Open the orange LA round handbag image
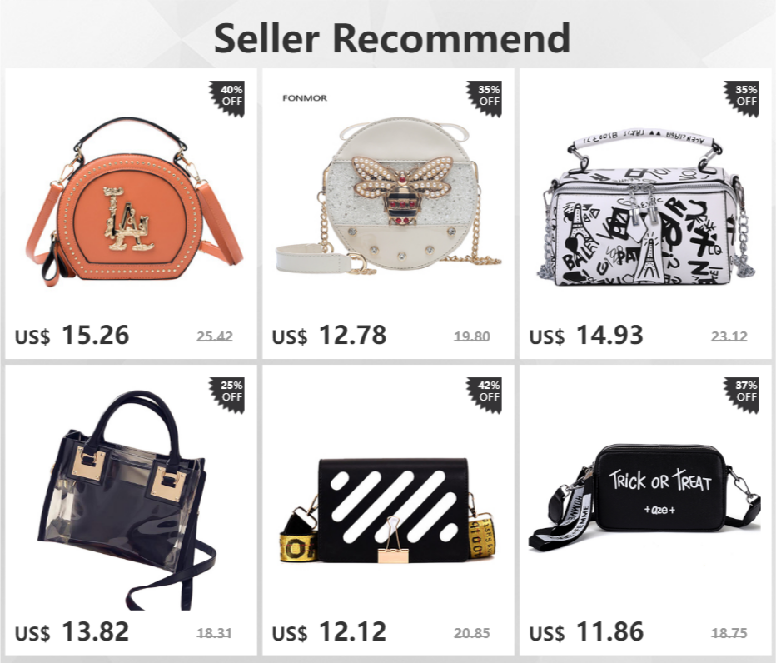 point(134,202)
